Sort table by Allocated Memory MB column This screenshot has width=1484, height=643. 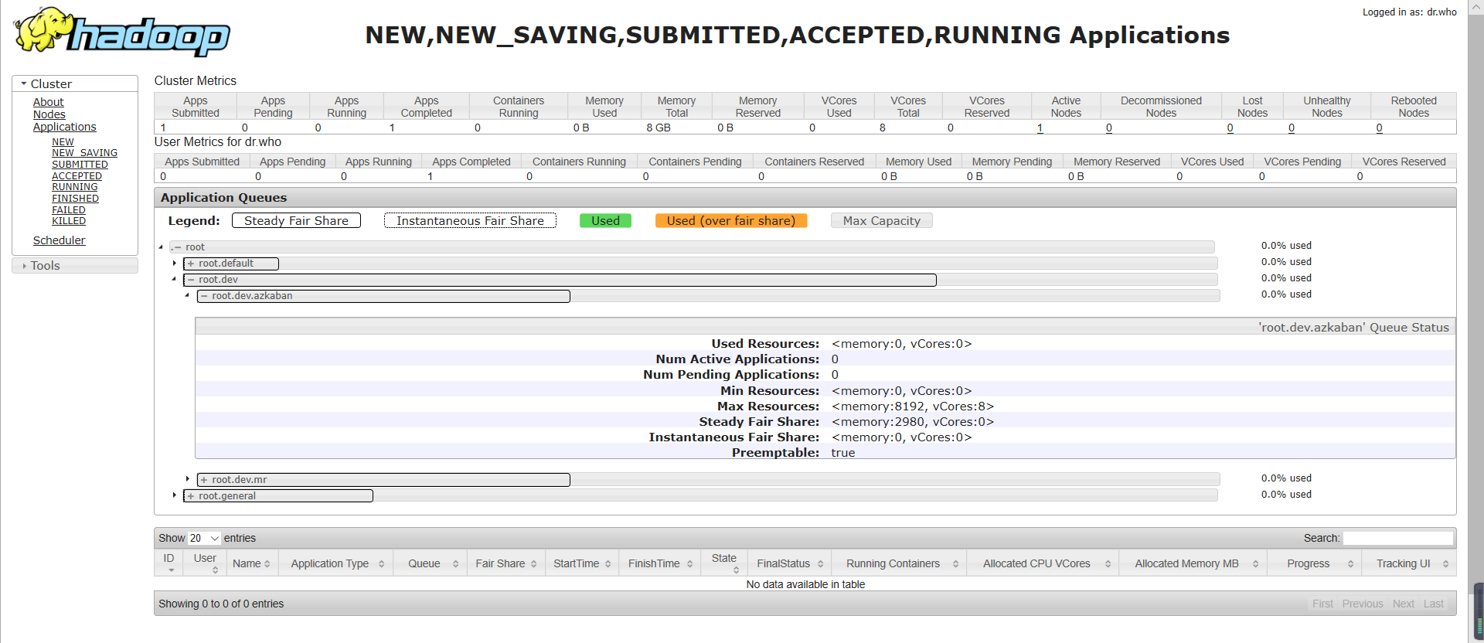pyautogui.click(x=1193, y=563)
